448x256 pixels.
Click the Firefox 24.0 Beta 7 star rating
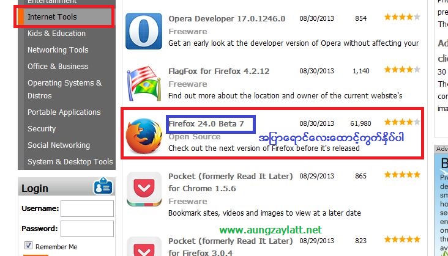(402, 122)
